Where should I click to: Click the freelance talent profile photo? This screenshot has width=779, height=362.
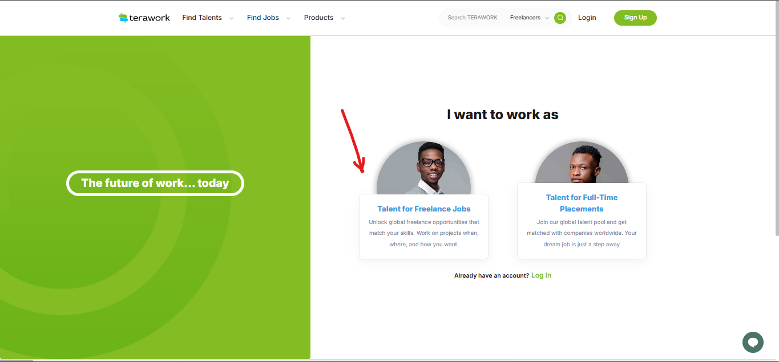click(x=424, y=168)
